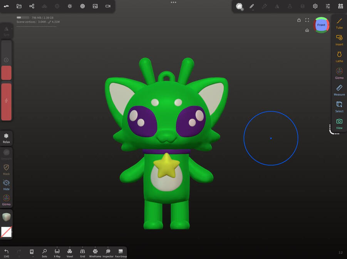Image resolution: width=347 pixels, height=259 pixels.
Task: Open the scene graph panel
Action: pyautogui.click(x=32, y=6)
